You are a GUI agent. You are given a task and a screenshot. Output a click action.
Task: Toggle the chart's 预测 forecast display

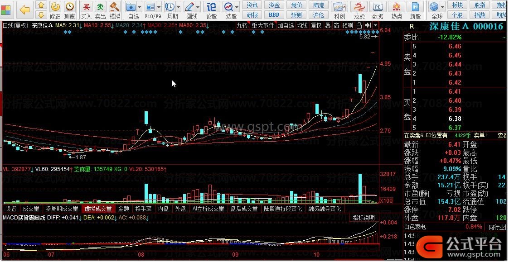click(347, 25)
